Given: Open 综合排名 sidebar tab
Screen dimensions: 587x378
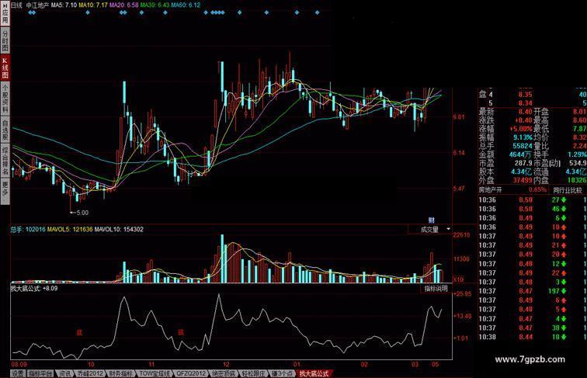Looking at the screenshot, I should [5, 161].
